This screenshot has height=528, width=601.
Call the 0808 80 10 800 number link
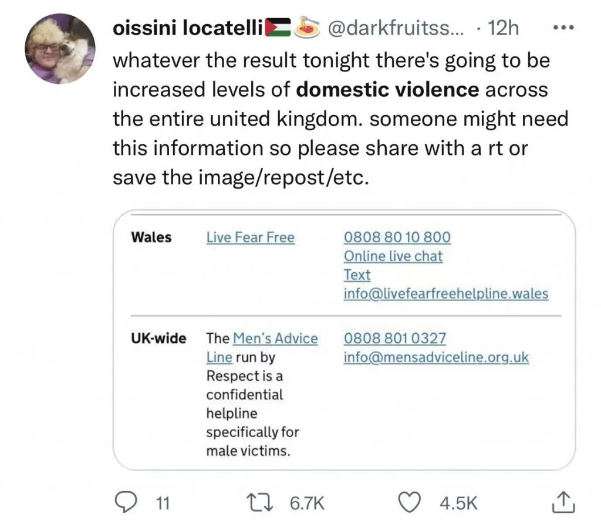click(397, 237)
